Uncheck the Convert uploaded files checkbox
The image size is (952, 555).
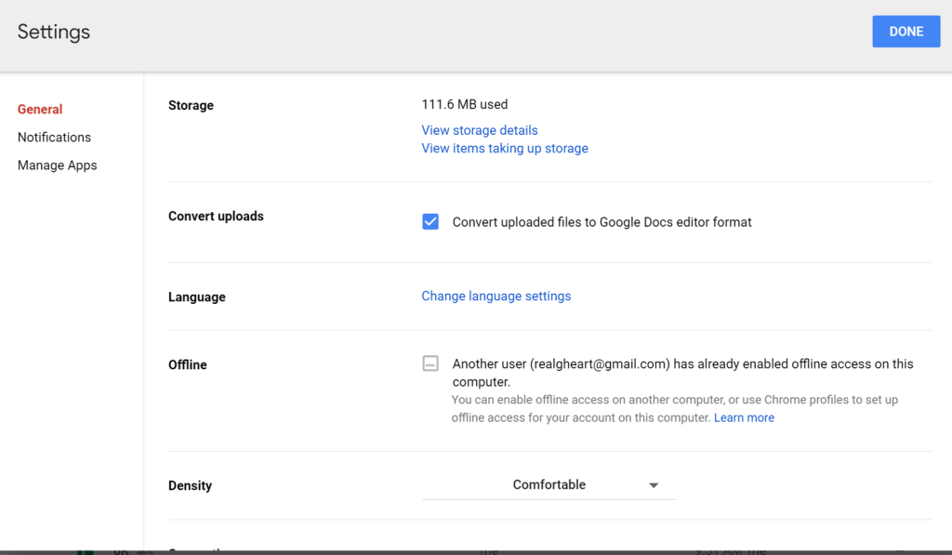pyautogui.click(x=430, y=222)
